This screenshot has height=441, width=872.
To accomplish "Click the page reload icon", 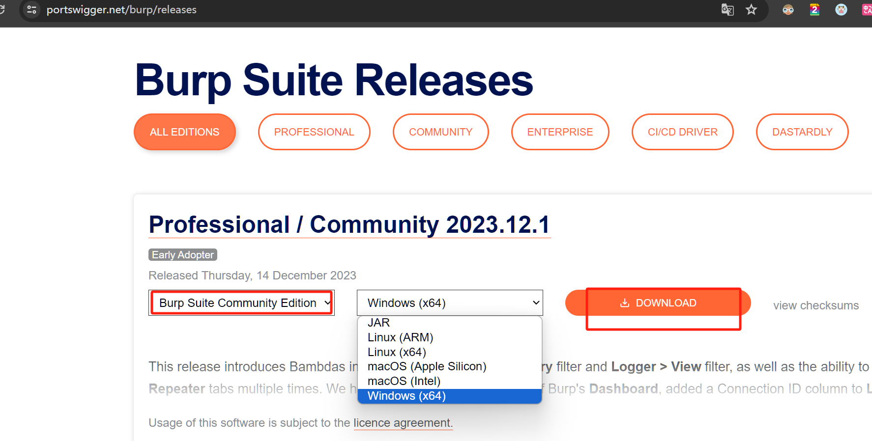I will (x=2, y=9).
